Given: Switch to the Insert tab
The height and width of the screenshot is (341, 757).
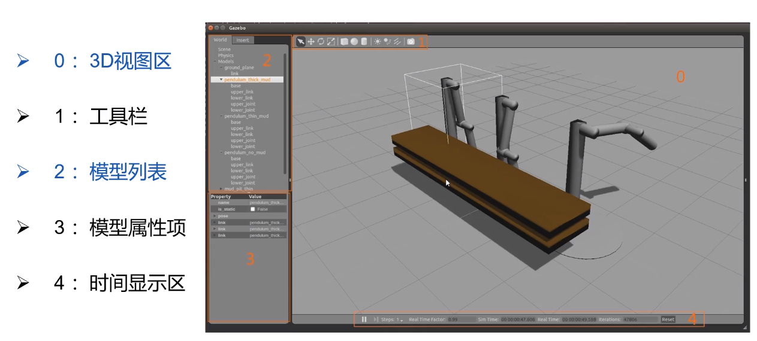Looking at the screenshot, I should [x=242, y=40].
